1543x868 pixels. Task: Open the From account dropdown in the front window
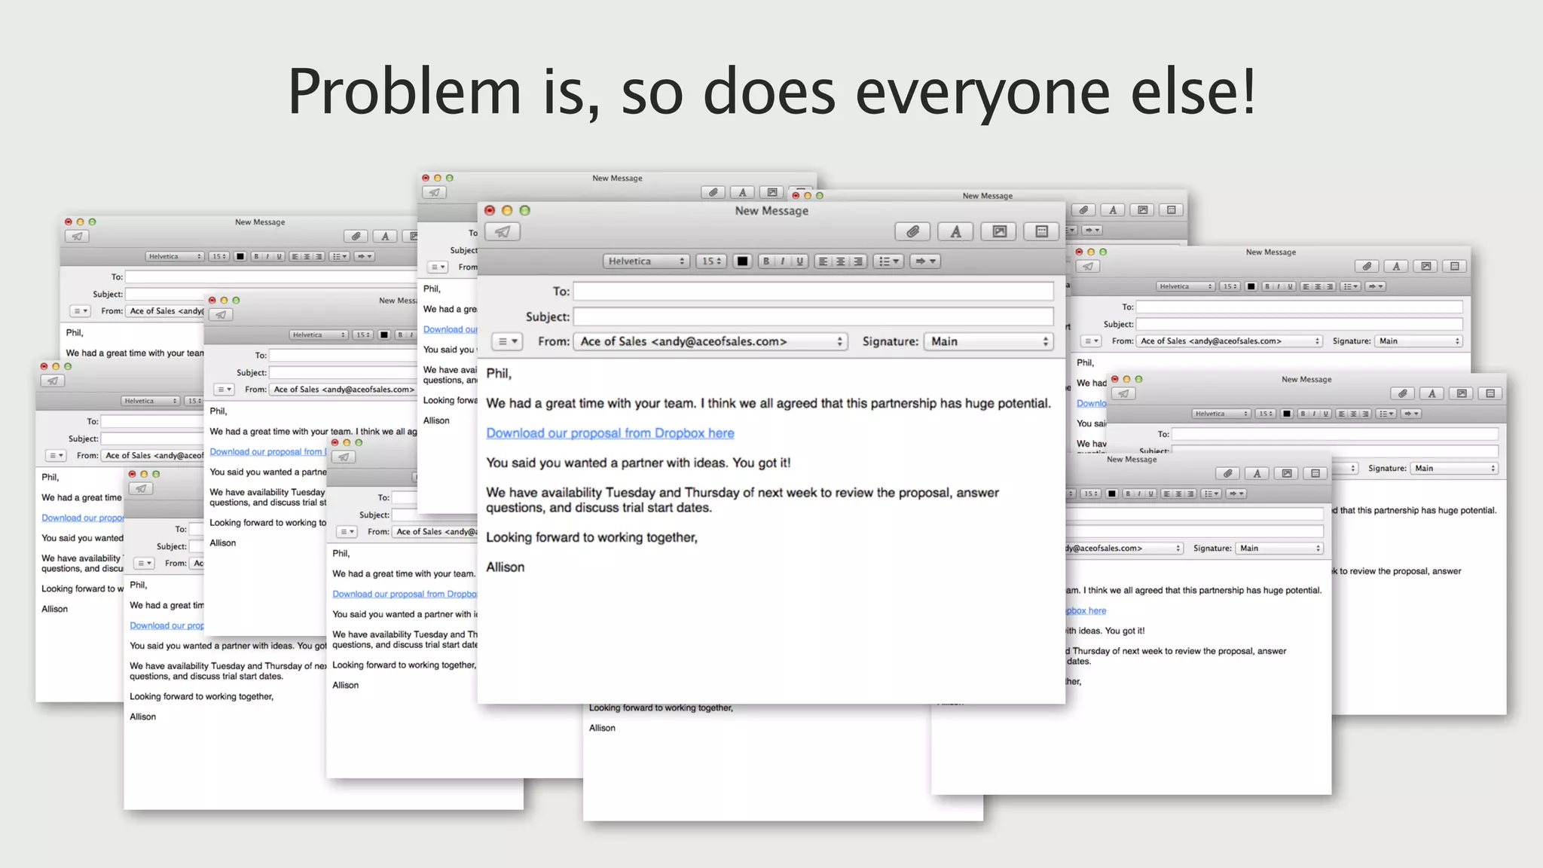coord(710,341)
